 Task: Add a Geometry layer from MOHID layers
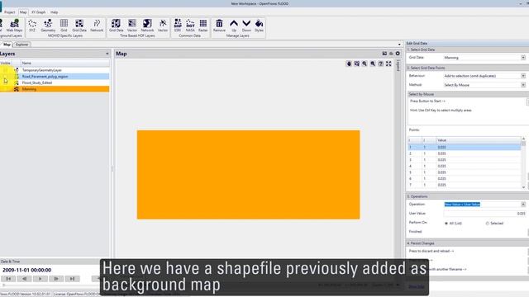pos(48,26)
